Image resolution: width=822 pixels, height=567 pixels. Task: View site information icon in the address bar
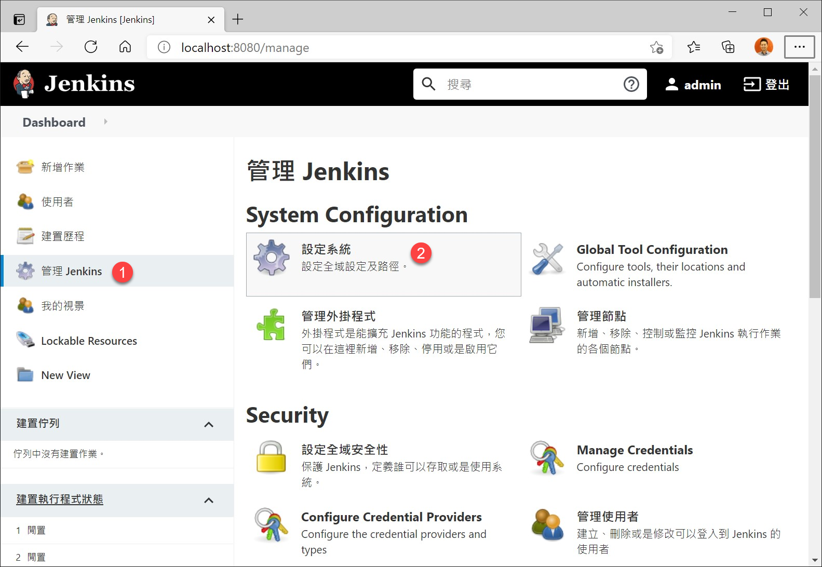point(164,47)
